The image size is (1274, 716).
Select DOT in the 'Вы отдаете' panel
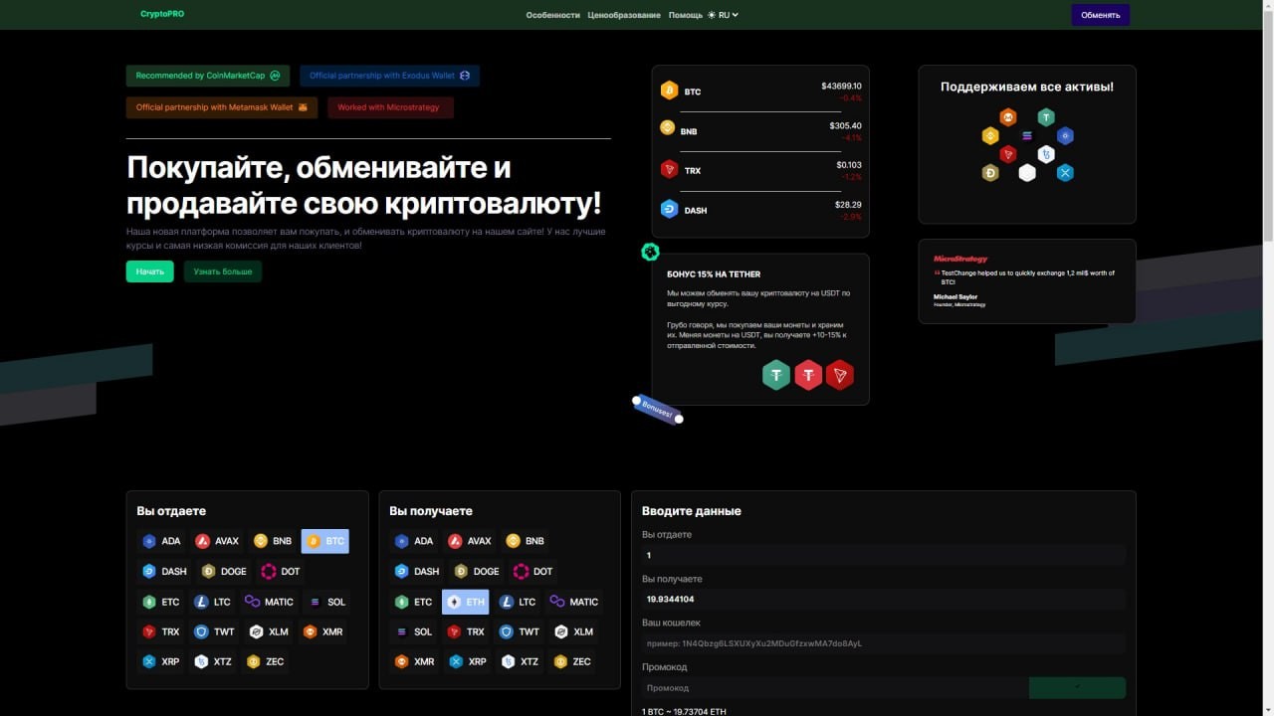[282, 571]
